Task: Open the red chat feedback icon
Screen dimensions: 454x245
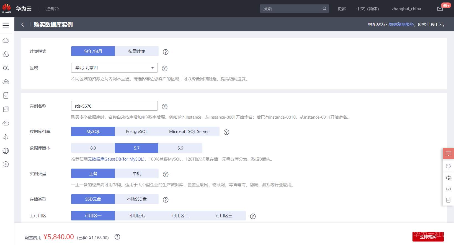Action: coord(448,153)
